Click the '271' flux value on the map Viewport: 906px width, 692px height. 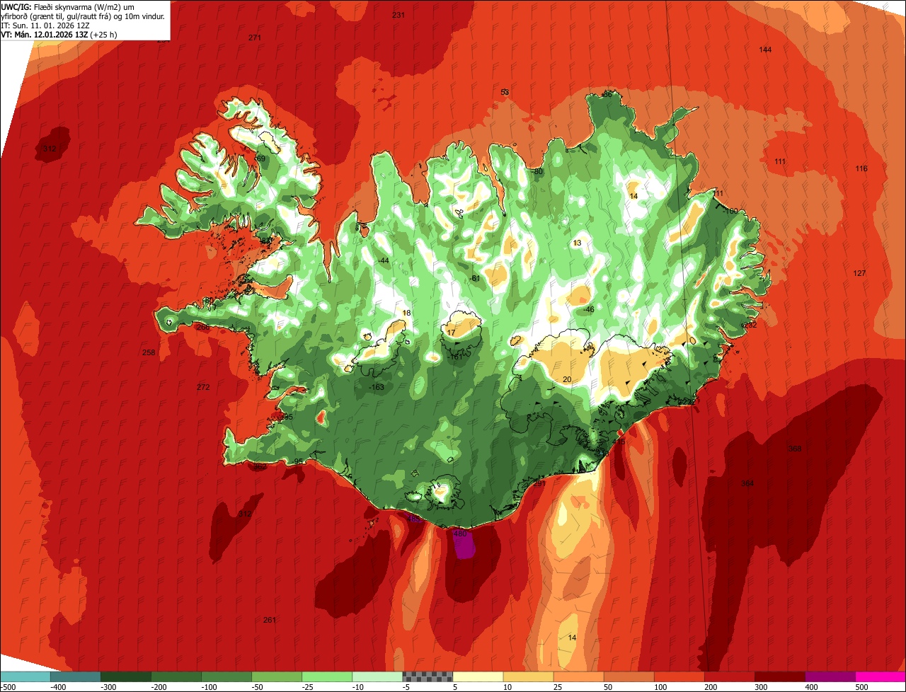tap(255, 38)
